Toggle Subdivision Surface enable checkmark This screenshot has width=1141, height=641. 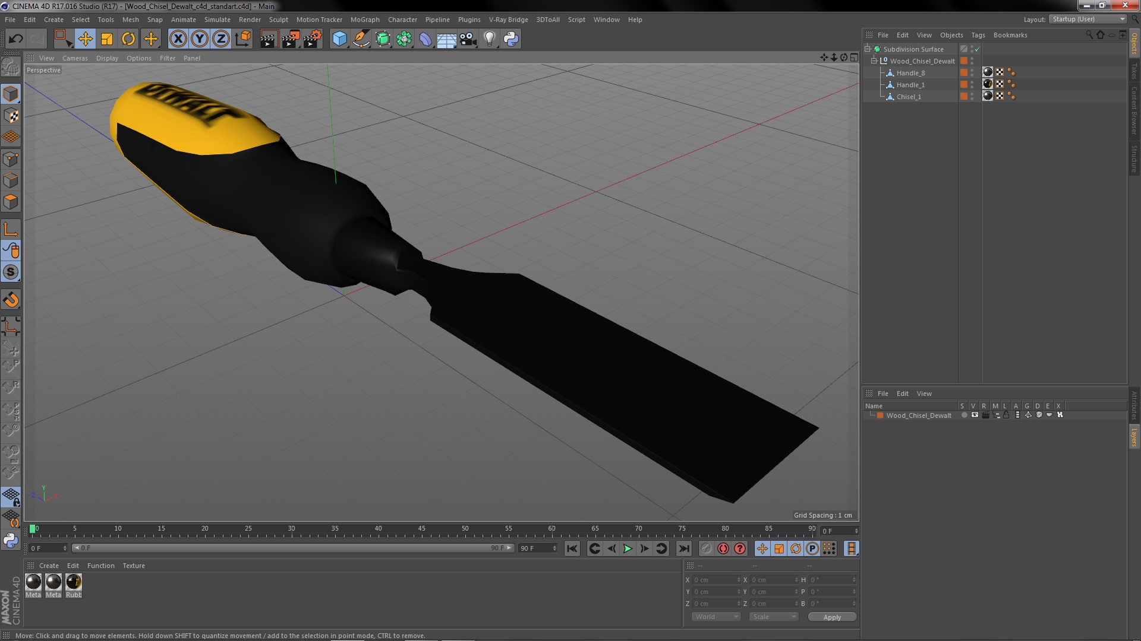click(x=978, y=49)
